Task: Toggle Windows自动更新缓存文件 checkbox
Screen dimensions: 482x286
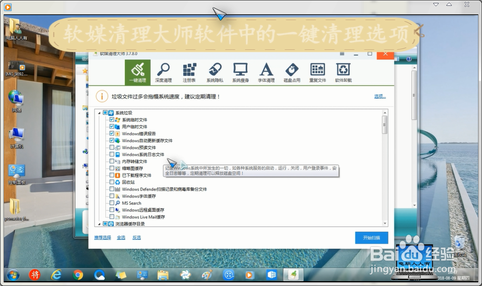Action: pos(112,140)
